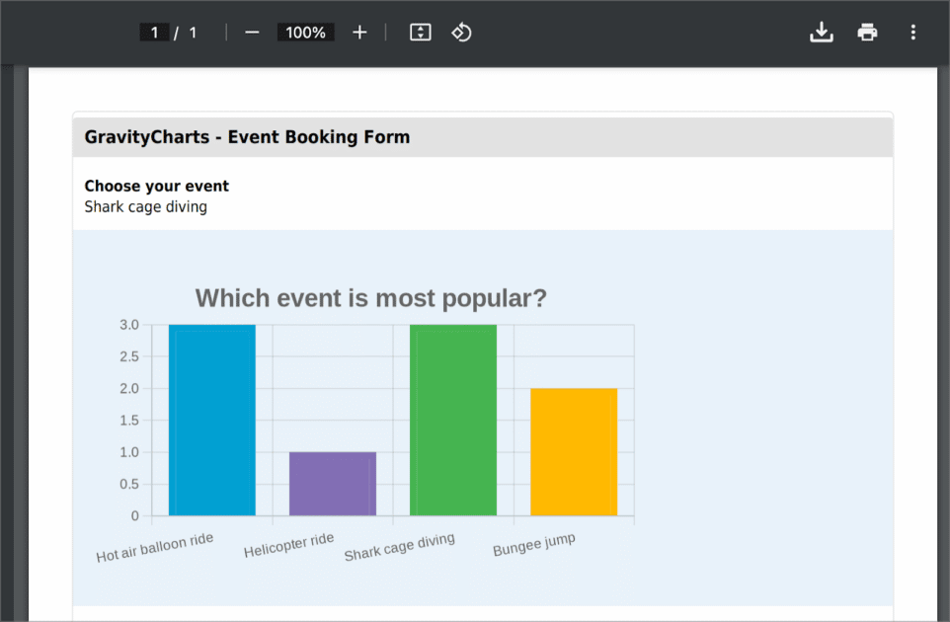
Task: Zoom in on the document
Action: [359, 32]
